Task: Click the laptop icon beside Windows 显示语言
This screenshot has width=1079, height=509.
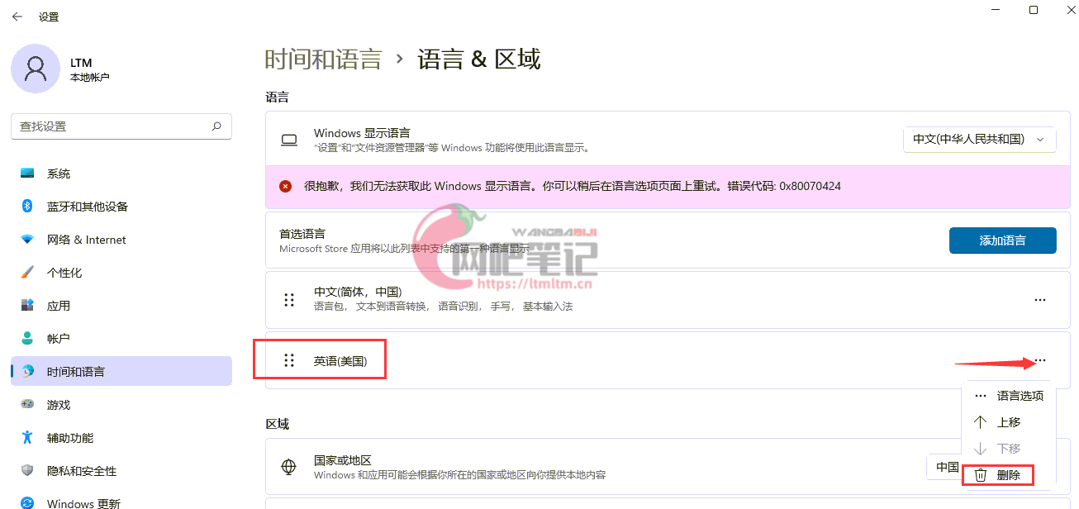Action: [289, 140]
